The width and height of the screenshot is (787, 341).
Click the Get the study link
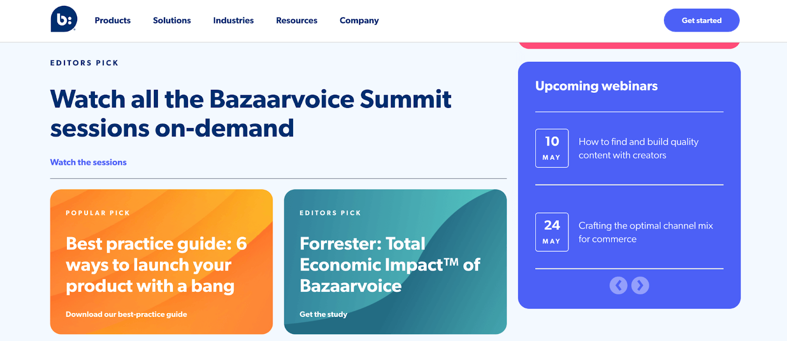[323, 315]
